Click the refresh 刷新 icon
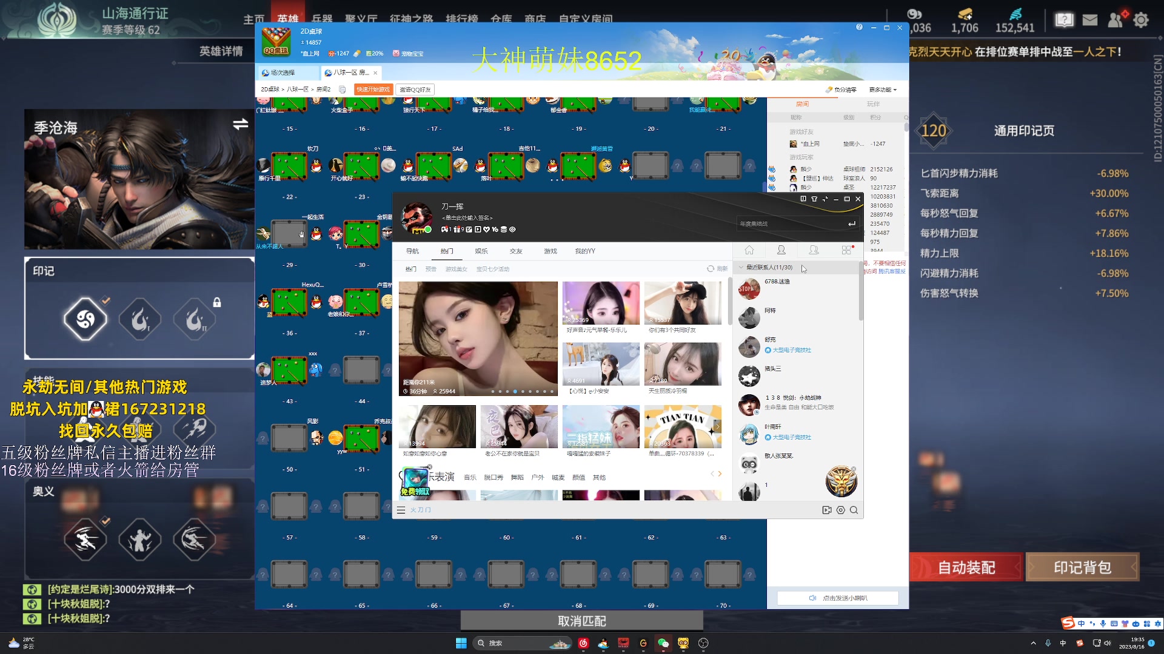This screenshot has width=1164, height=654. coord(711,269)
